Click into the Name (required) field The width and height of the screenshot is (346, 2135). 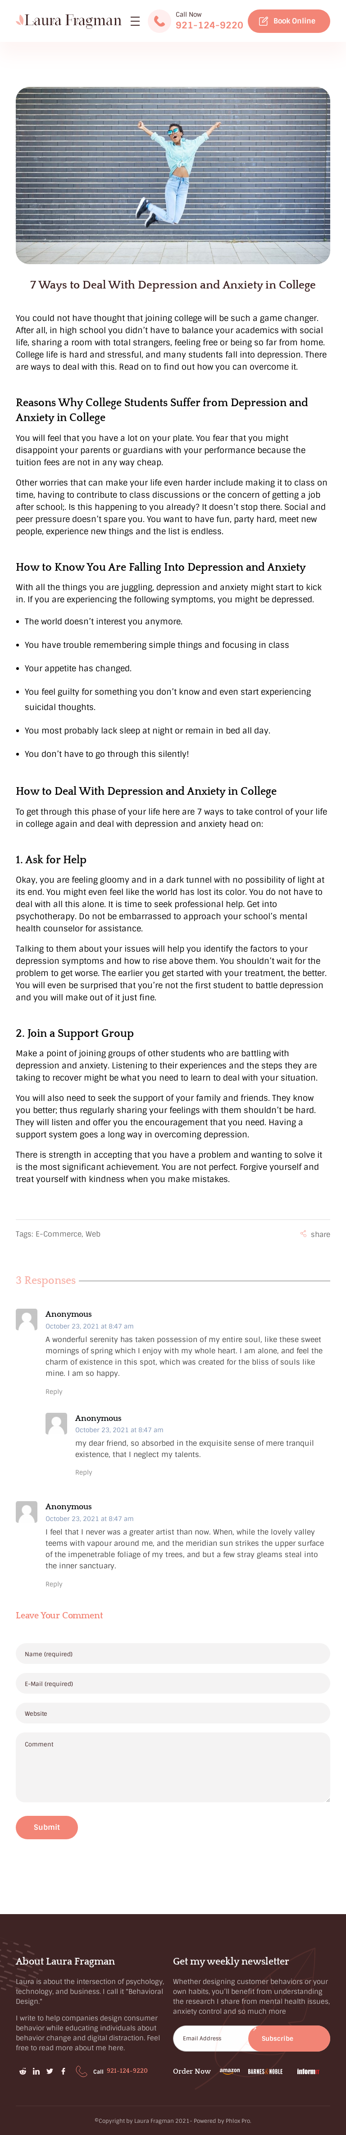point(173,1654)
